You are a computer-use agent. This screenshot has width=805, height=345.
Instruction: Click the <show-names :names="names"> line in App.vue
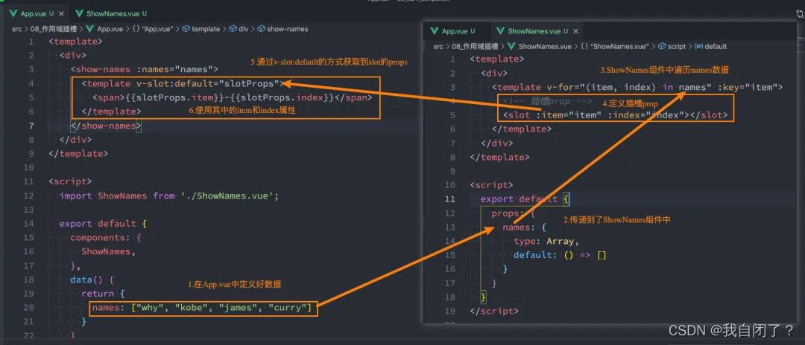point(145,70)
